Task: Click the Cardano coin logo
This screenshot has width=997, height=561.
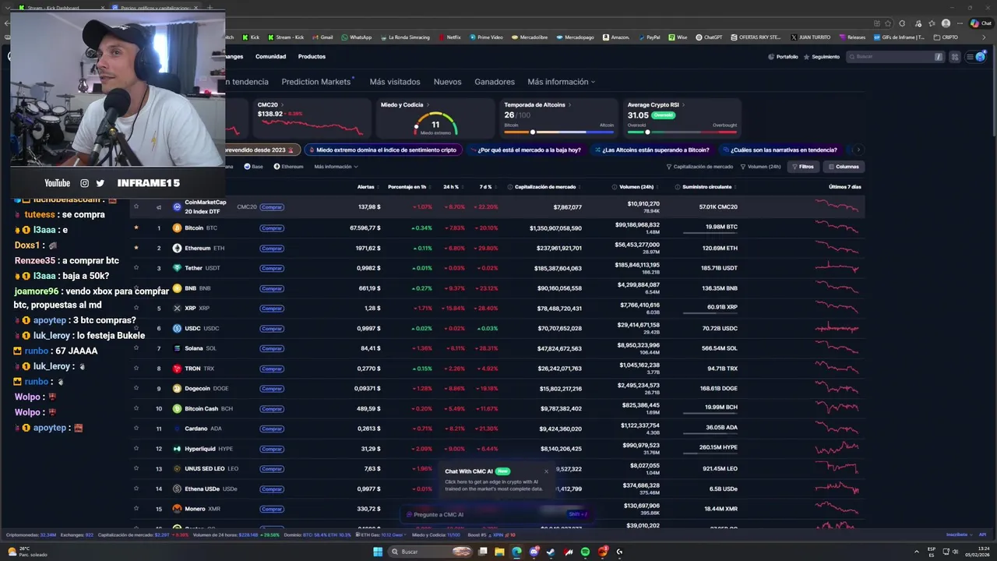Action: click(177, 429)
